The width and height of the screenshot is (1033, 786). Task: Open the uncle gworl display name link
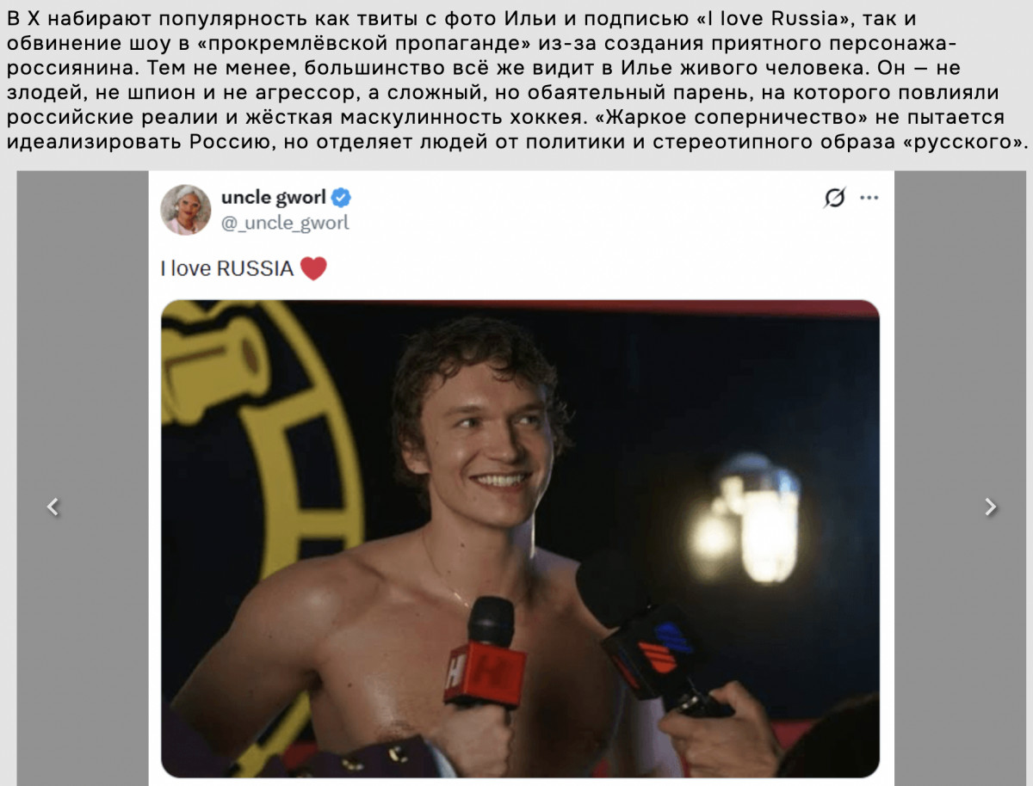coord(274,198)
